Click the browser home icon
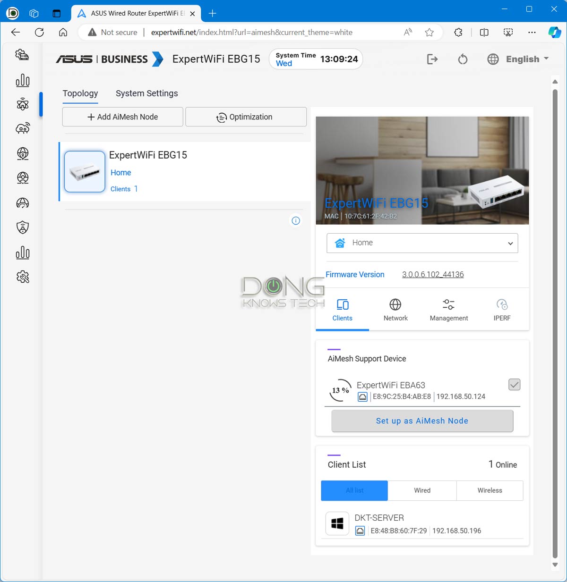The width and height of the screenshot is (567, 582). [63, 32]
